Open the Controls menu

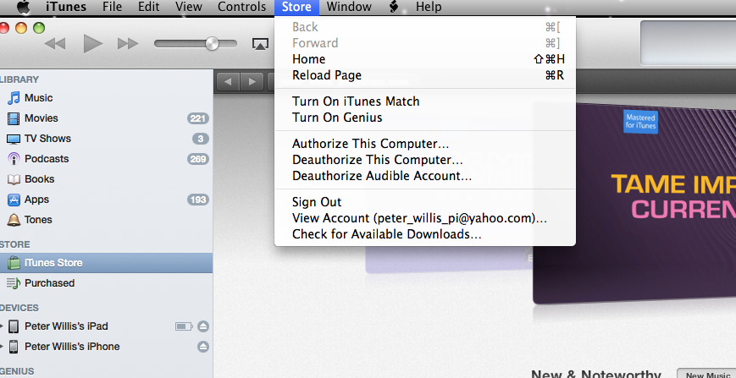point(242,7)
